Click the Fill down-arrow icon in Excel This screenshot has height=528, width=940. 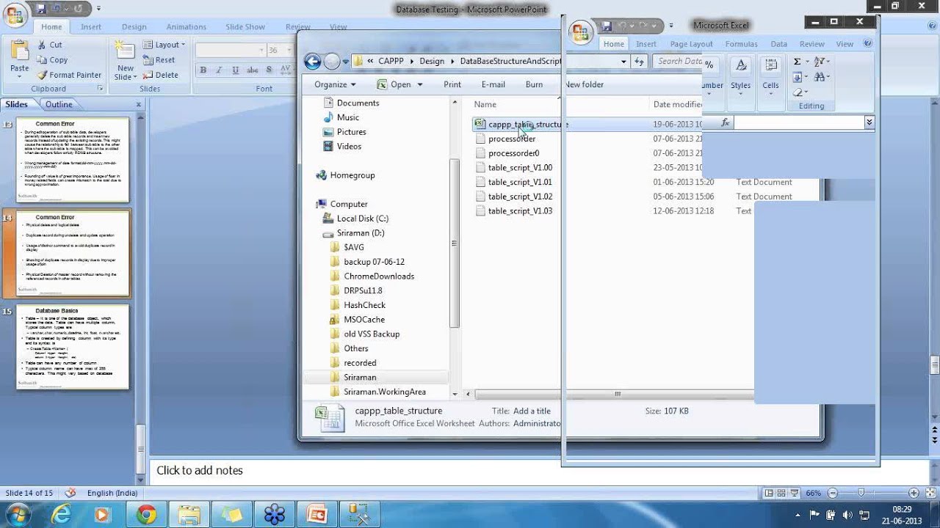tap(798, 77)
